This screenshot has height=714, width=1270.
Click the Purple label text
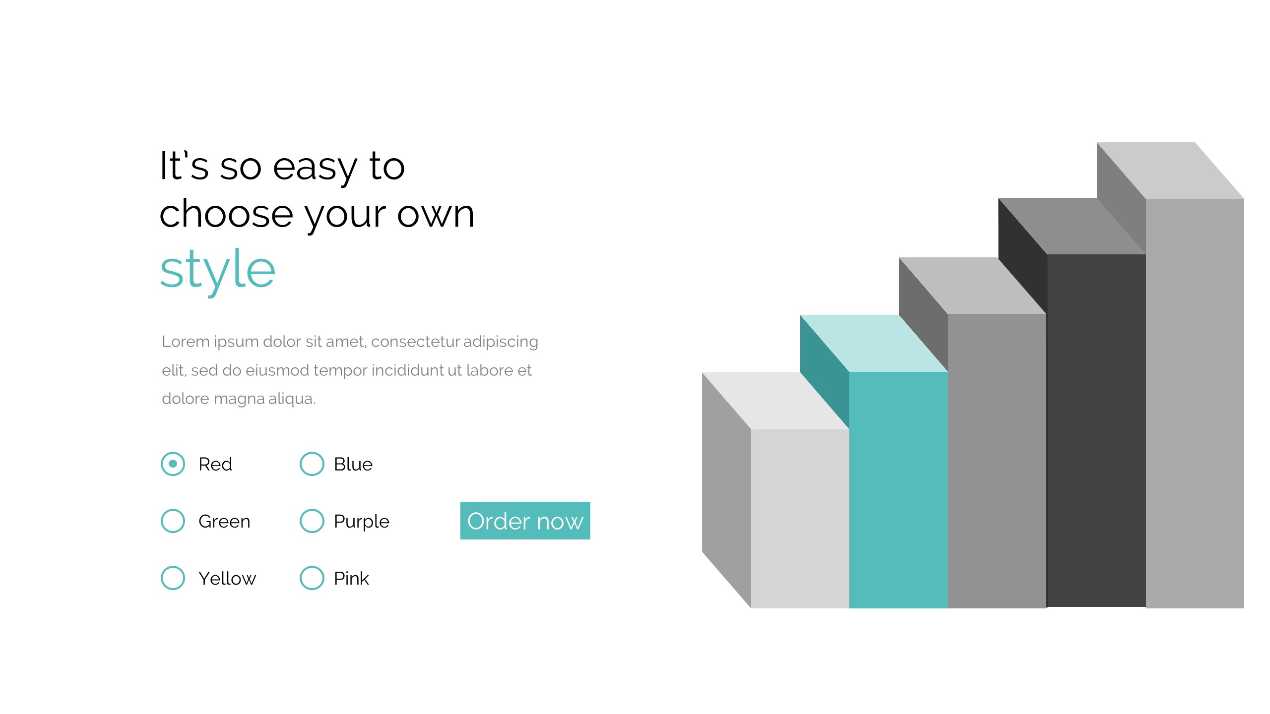(362, 522)
